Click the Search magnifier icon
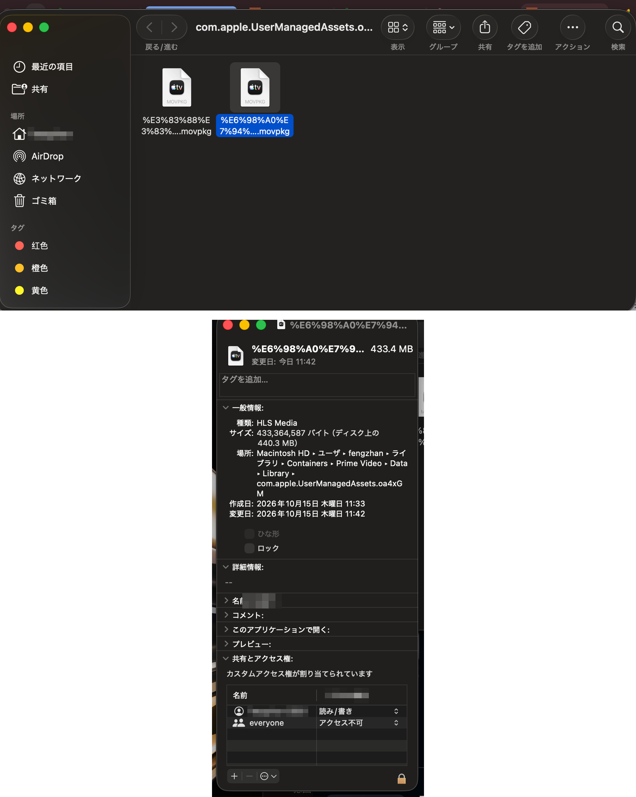This screenshot has width=636, height=797. [618, 27]
